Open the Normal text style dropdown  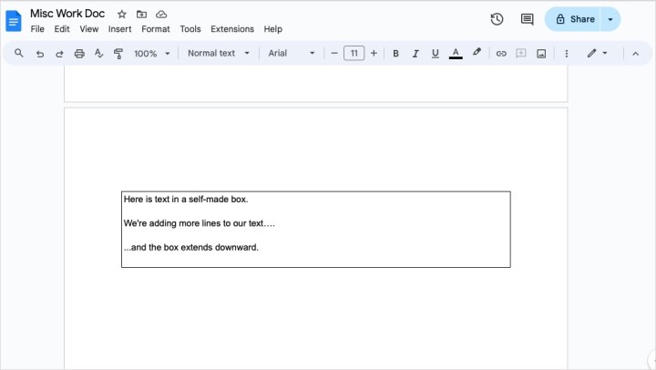[x=217, y=54]
